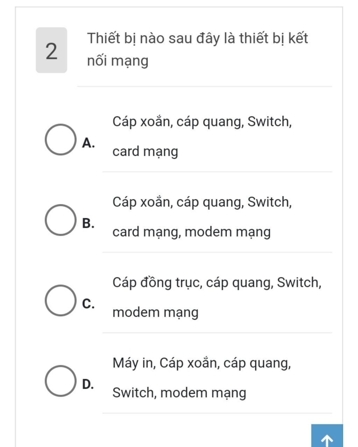Select radio button for answer B
The image size is (358, 447).
[60, 220]
